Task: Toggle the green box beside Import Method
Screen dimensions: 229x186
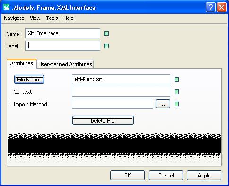Action: (x=177, y=104)
